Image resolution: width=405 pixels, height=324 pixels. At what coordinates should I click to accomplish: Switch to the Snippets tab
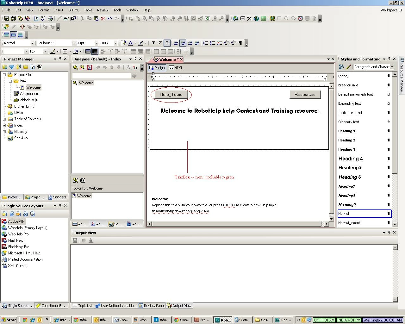57,197
